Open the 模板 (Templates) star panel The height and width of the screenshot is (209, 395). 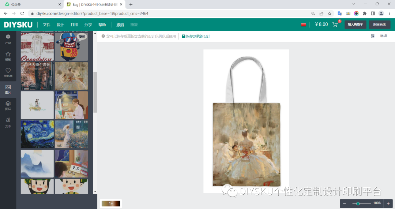[x=8, y=56]
